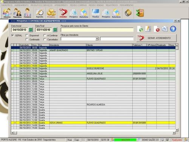Screen dimensions: 189x142
Task: Click the Atender toolbar icon
Action: click(x=63, y=13)
